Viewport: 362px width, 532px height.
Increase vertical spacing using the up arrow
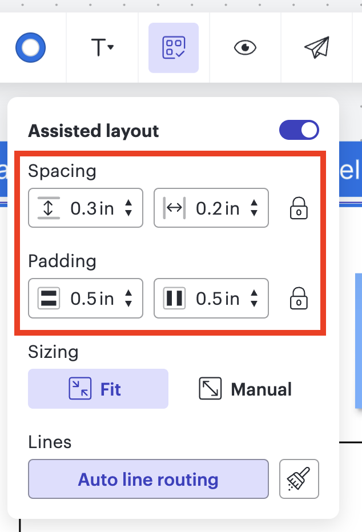128,204
